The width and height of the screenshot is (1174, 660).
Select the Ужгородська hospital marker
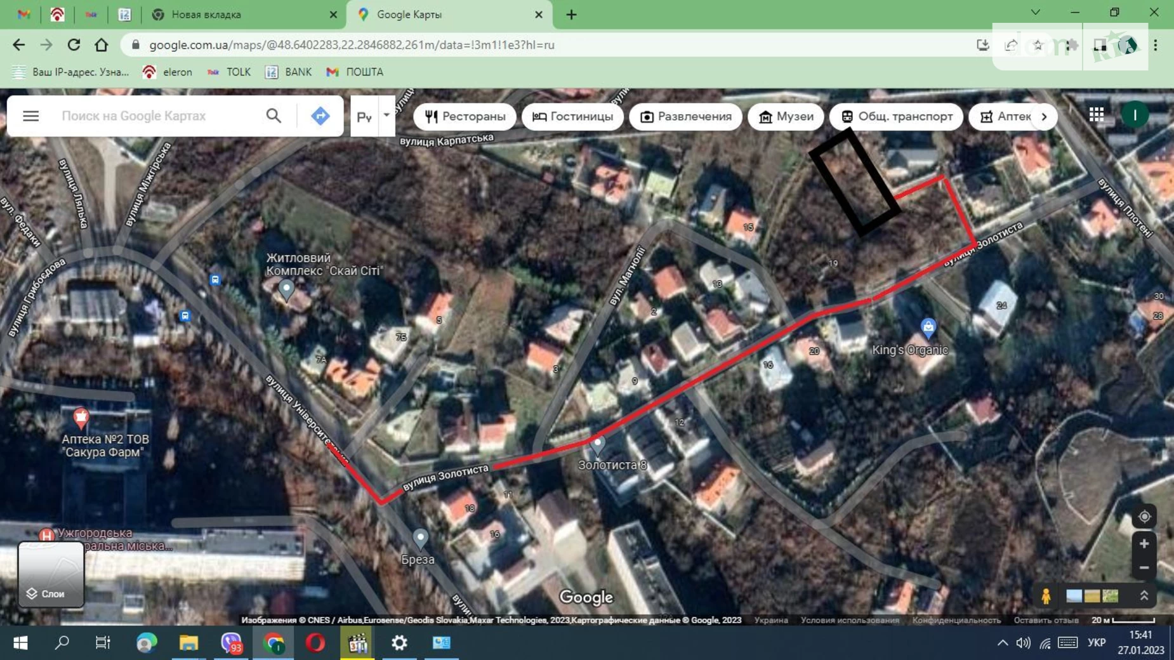click(x=46, y=536)
